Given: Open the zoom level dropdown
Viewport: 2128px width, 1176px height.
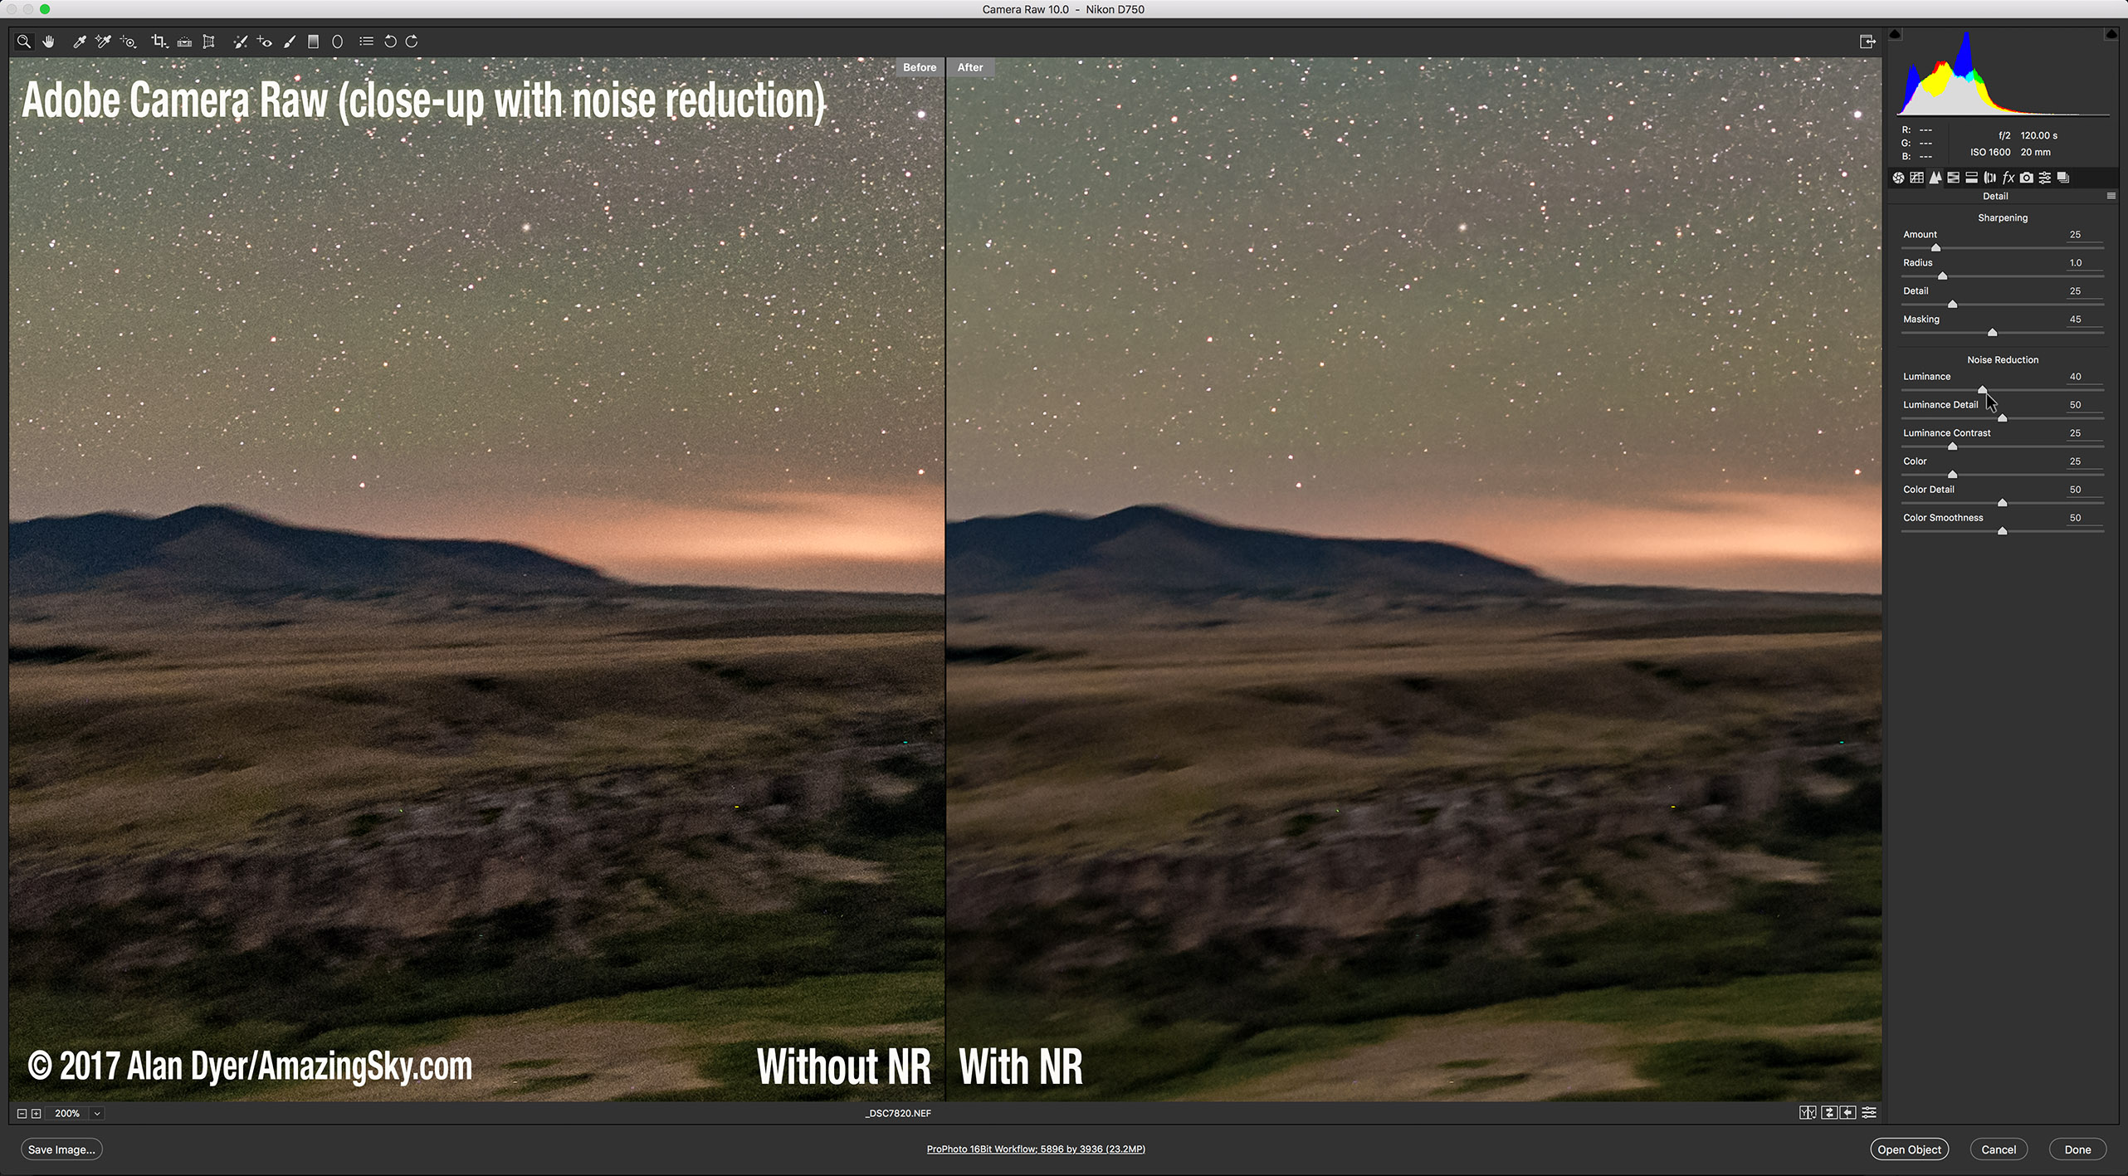Looking at the screenshot, I should tap(97, 1114).
